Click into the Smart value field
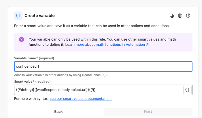The height and width of the screenshot is (118, 202). tap(98, 90)
